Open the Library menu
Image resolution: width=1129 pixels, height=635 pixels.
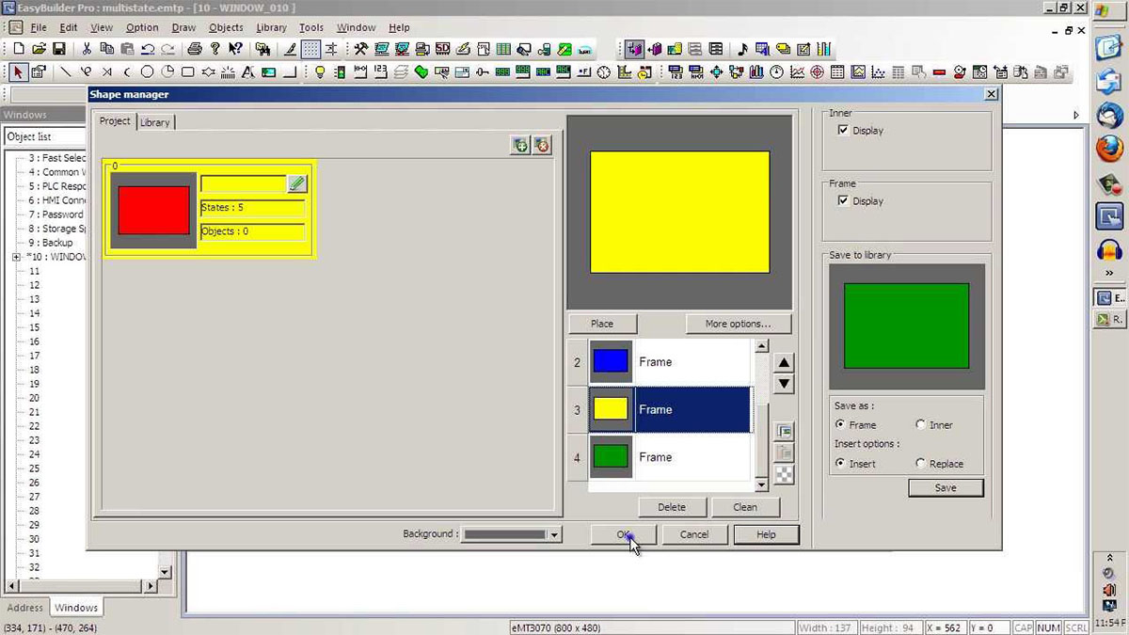(x=271, y=27)
